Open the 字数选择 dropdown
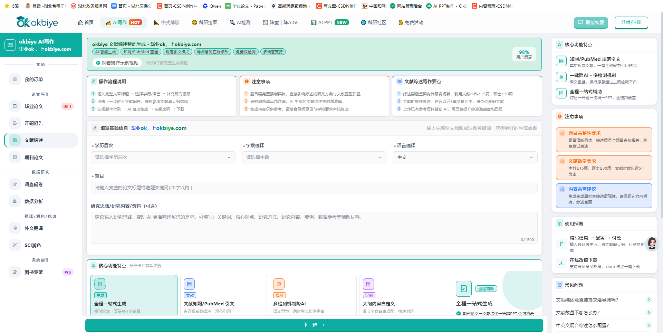The height and width of the screenshot is (333, 663). pyautogui.click(x=314, y=157)
